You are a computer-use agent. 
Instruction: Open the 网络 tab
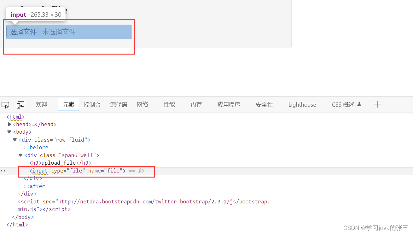coord(143,105)
